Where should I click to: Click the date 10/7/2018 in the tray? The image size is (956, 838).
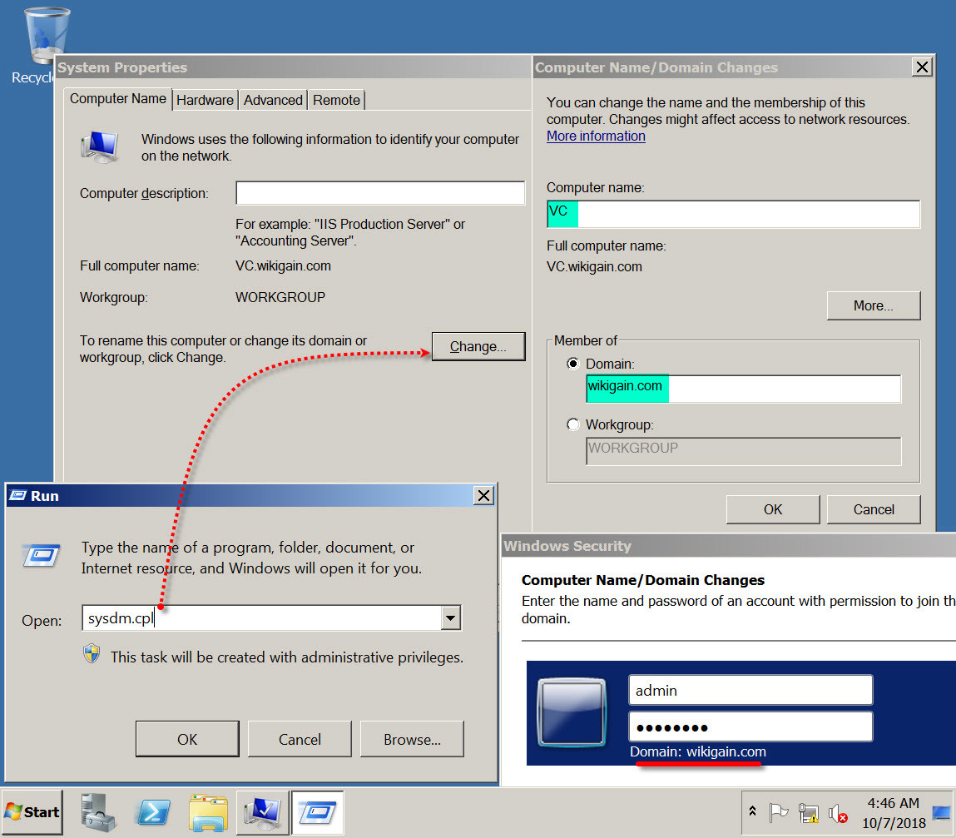click(x=894, y=823)
